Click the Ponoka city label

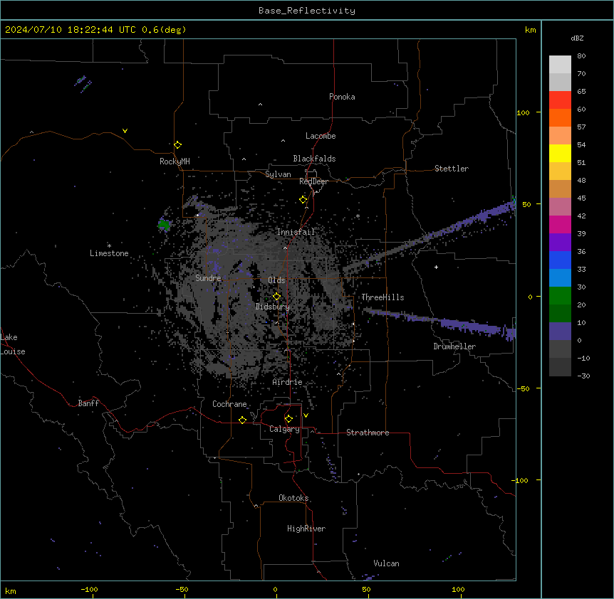pyautogui.click(x=342, y=97)
